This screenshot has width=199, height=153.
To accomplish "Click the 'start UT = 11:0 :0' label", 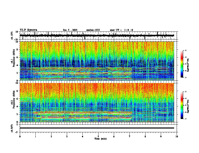I will [x=121, y=30].
